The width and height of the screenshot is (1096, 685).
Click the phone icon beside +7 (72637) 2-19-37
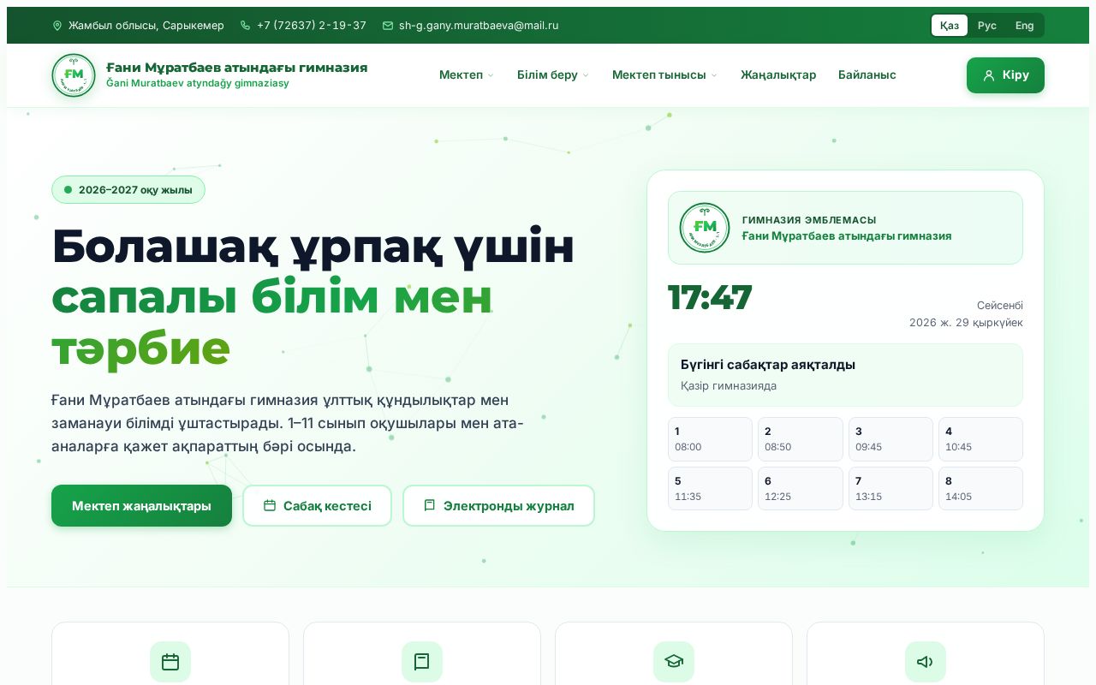(246, 26)
